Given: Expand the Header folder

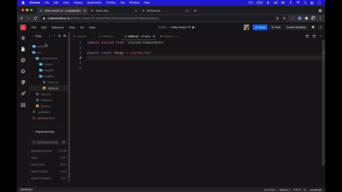Looking at the screenshot, I should coord(49,70).
